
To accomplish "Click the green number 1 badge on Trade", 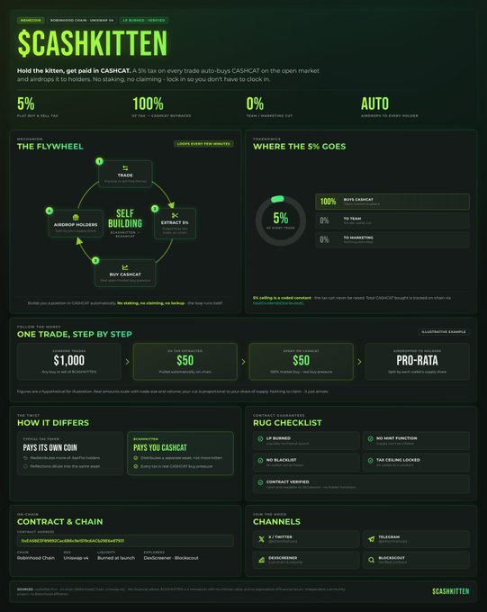I will (100, 161).
